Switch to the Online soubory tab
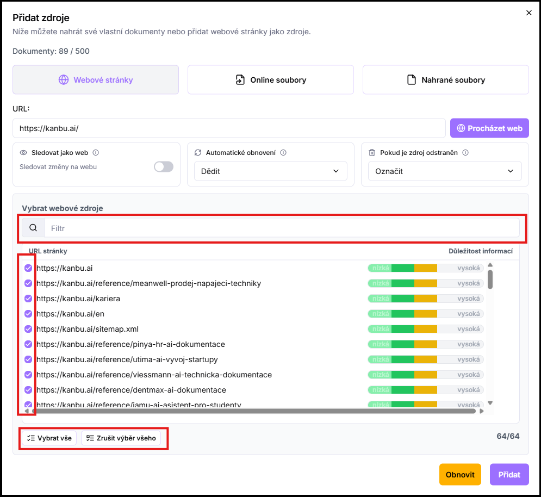Image resolution: width=541 pixels, height=497 pixels. (271, 80)
